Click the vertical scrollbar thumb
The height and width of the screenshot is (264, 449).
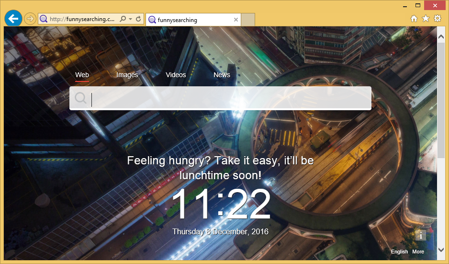pos(441,100)
